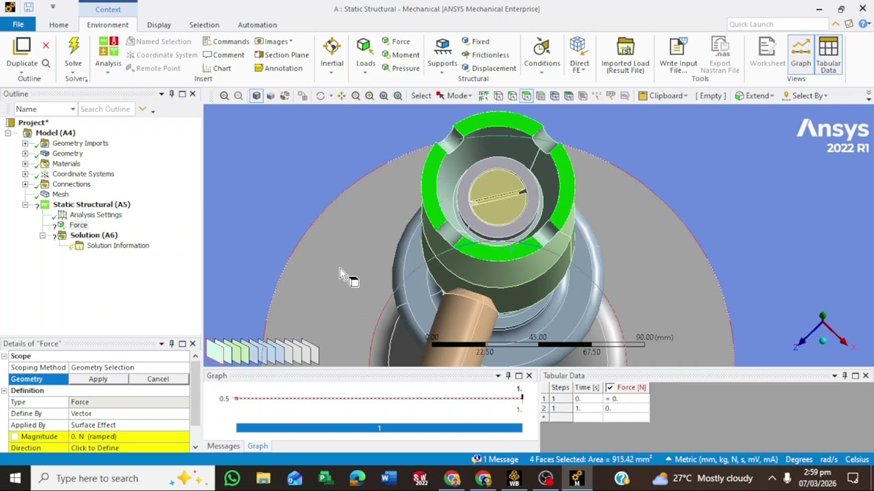The height and width of the screenshot is (491, 874).
Task: Select Solution Information item
Action: point(117,245)
